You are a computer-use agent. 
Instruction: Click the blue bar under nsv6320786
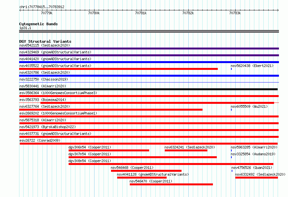[x=149, y=76]
